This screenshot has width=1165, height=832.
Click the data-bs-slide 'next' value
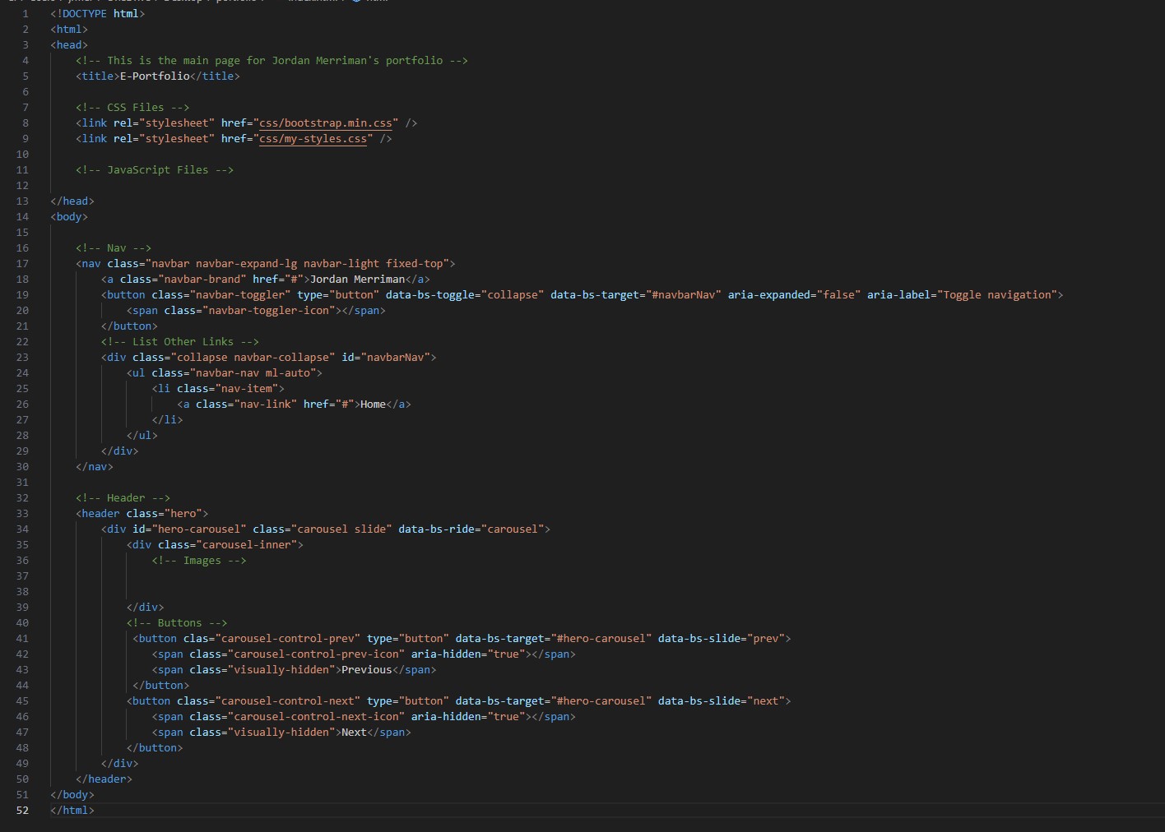click(x=765, y=701)
